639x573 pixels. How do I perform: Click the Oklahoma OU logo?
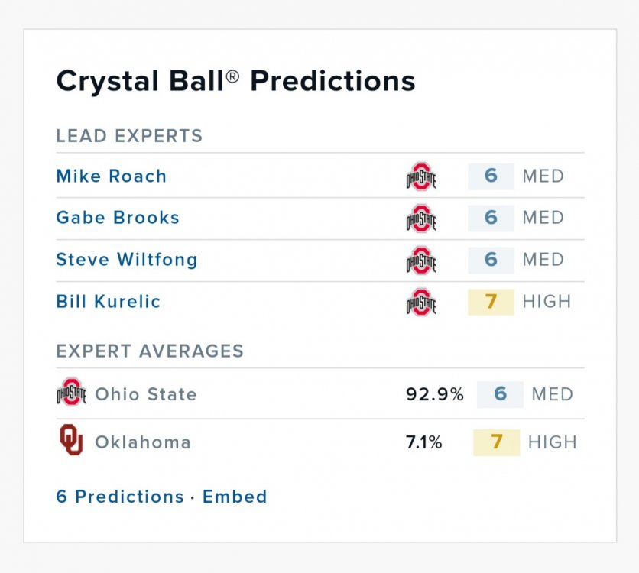click(71, 441)
